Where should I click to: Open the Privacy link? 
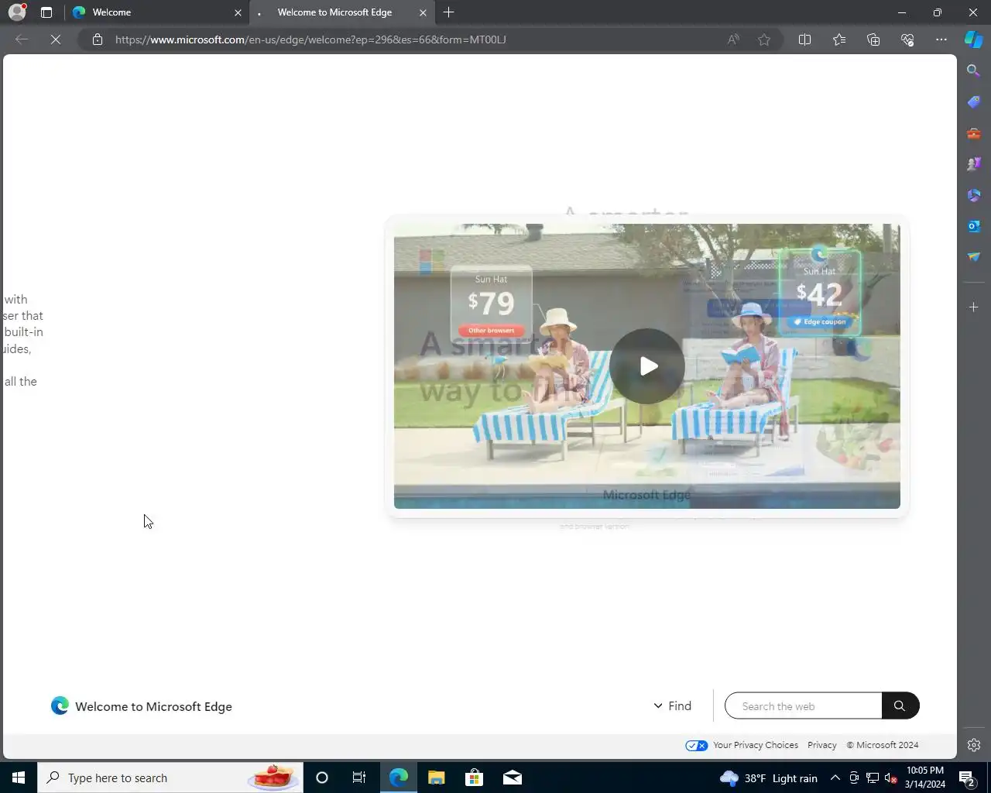822,745
